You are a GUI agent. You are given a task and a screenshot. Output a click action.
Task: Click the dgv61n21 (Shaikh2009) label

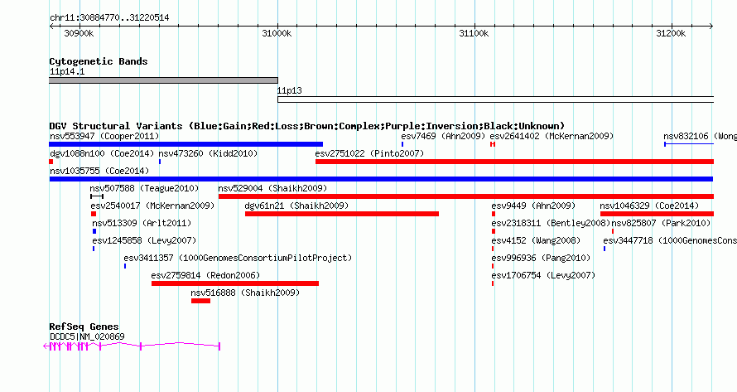[296, 206]
